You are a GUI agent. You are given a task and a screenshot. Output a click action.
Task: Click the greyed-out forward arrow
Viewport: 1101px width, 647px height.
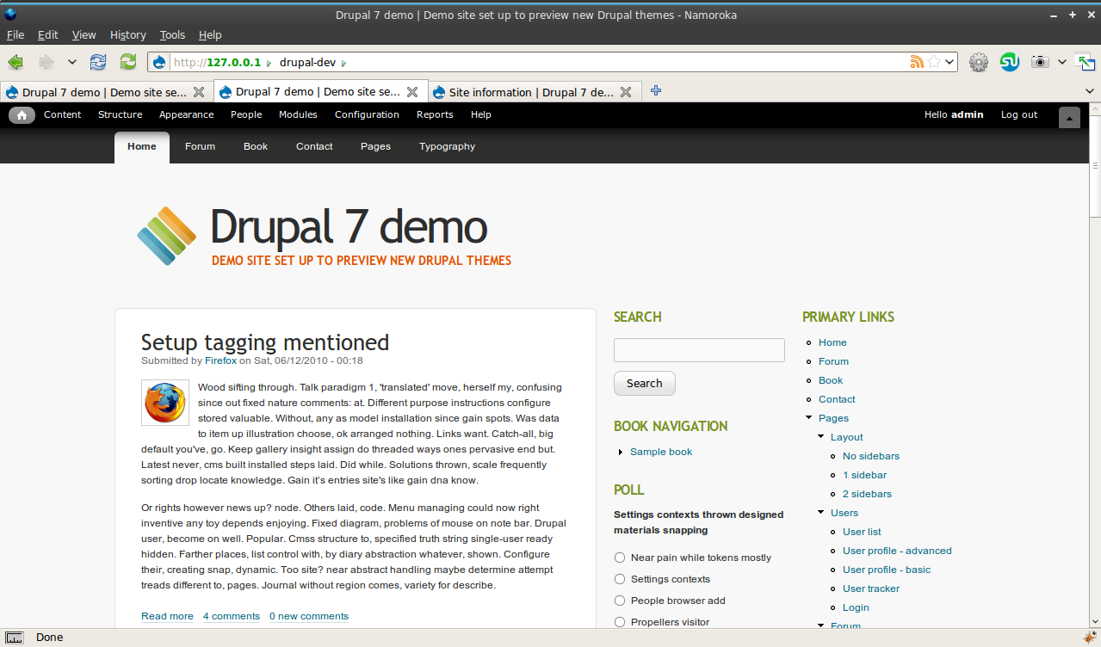[46, 62]
